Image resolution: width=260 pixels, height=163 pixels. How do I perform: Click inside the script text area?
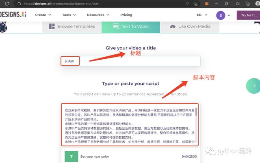pyautogui.click(x=130, y=125)
